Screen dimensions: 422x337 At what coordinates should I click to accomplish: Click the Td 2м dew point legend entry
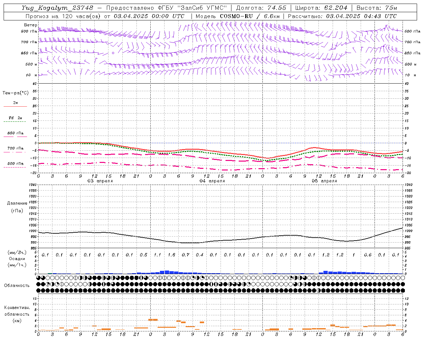15,119
